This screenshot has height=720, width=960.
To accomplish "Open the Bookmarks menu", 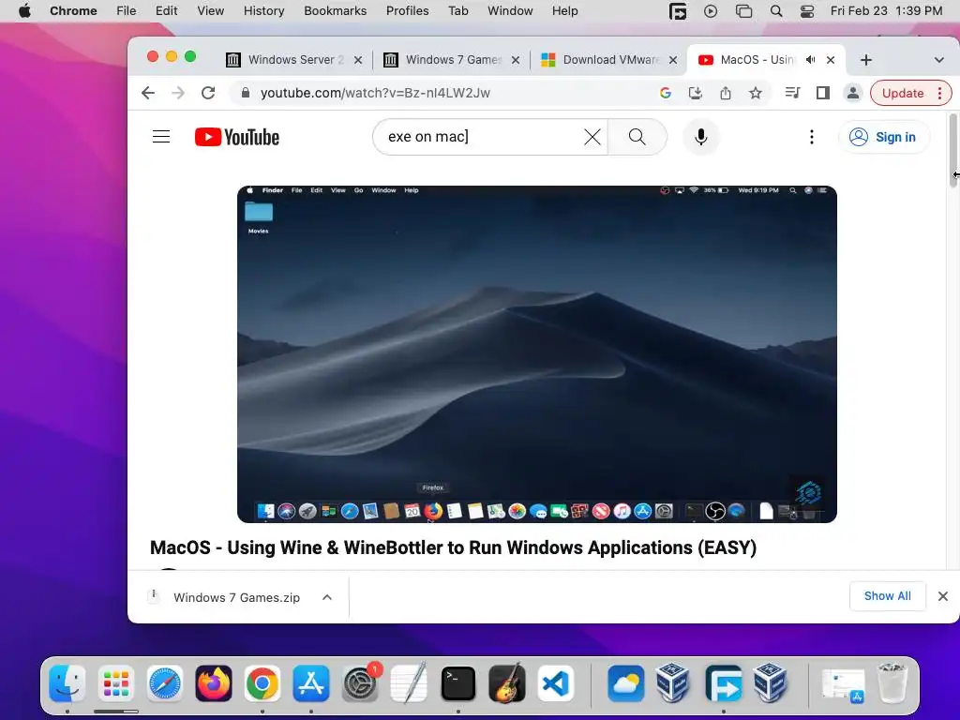I will (335, 11).
